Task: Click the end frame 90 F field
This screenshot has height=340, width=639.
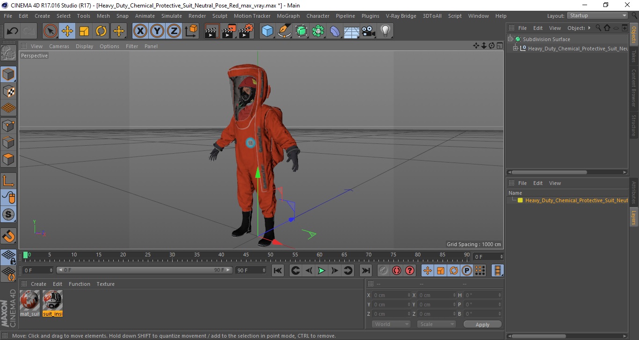Action: tap(251, 270)
